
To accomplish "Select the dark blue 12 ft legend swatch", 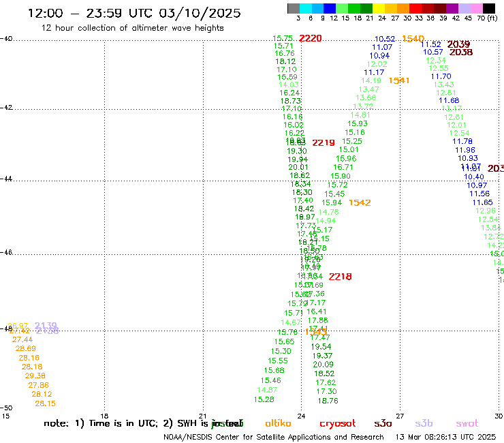I will (330, 8).
